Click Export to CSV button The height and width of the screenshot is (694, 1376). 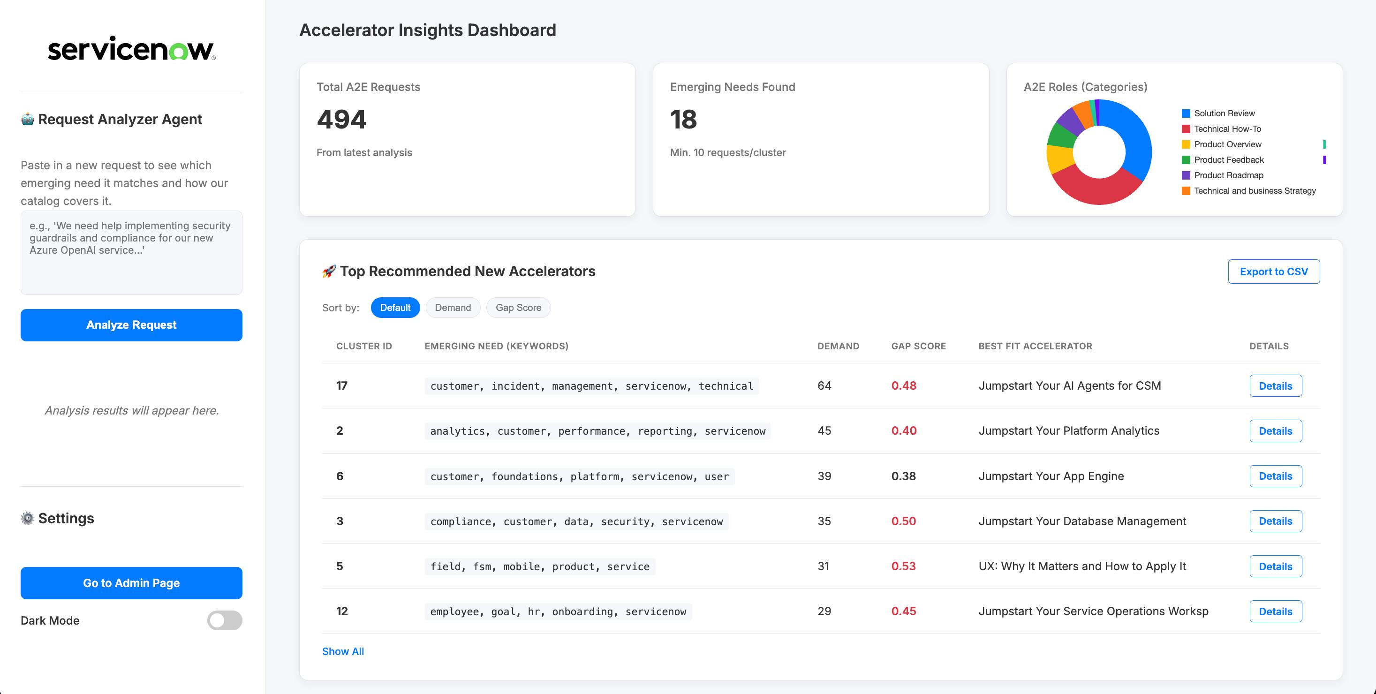pyautogui.click(x=1273, y=272)
